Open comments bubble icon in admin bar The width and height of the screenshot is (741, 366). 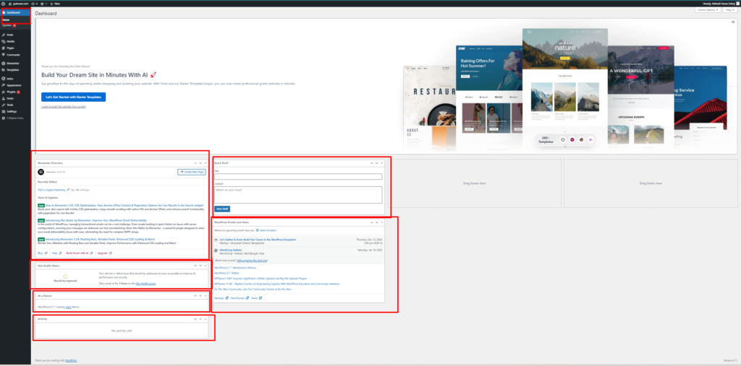pos(43,4)
